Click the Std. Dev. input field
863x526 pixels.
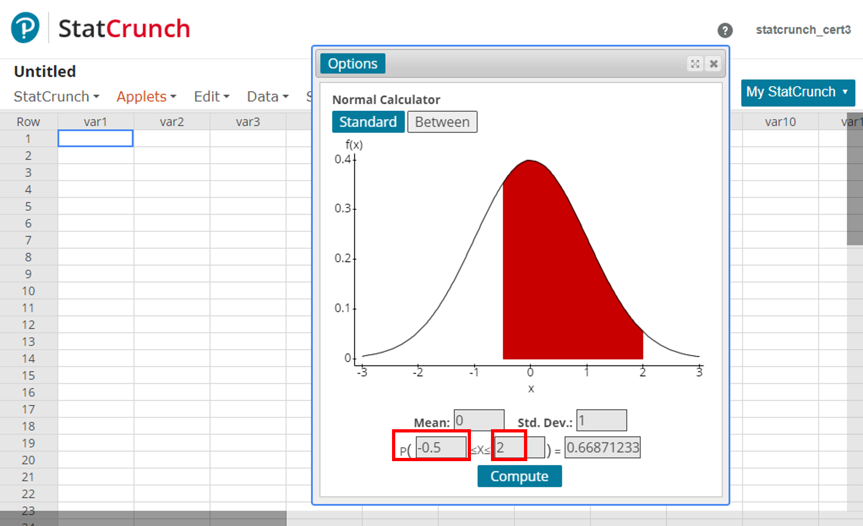602,420
